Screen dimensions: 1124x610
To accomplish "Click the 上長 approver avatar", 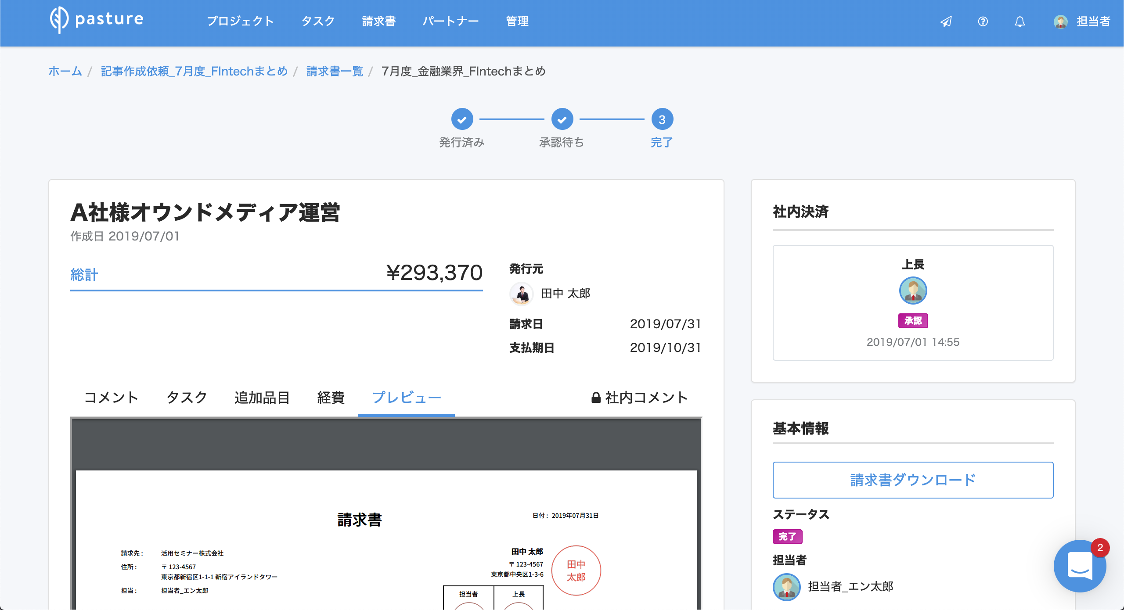I will (913, 291).
